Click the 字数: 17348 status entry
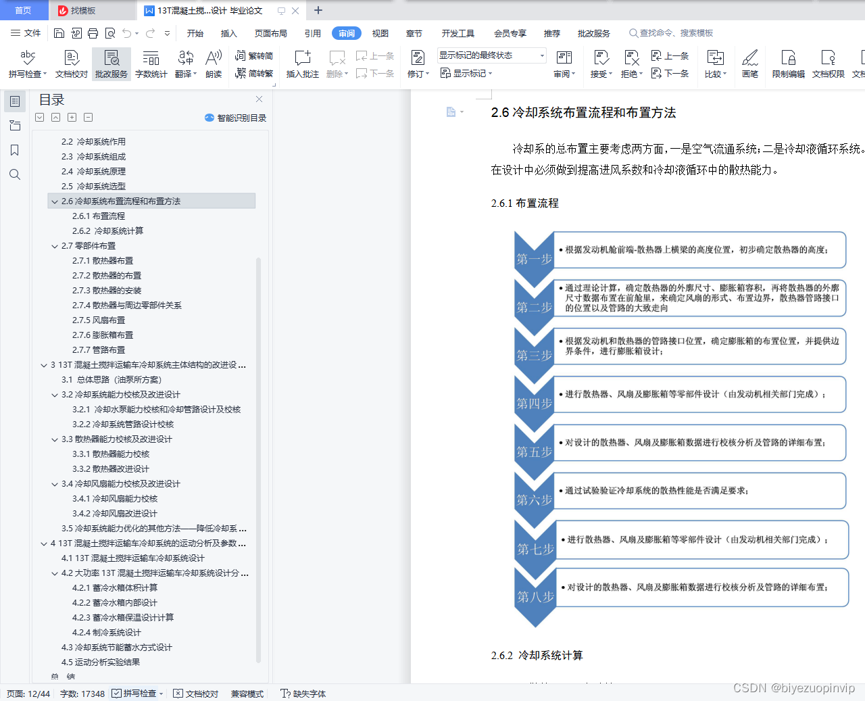This screenshot has width=865, height=701. [82, 694]
